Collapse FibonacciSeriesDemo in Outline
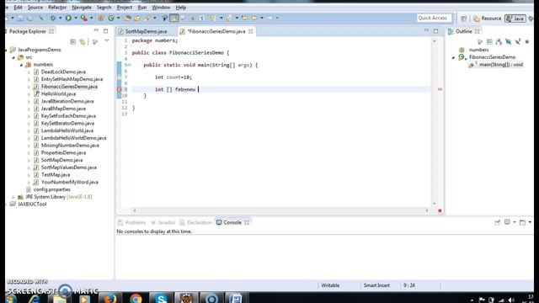Viewport: 539px width, 303px height. pos(453,57)
